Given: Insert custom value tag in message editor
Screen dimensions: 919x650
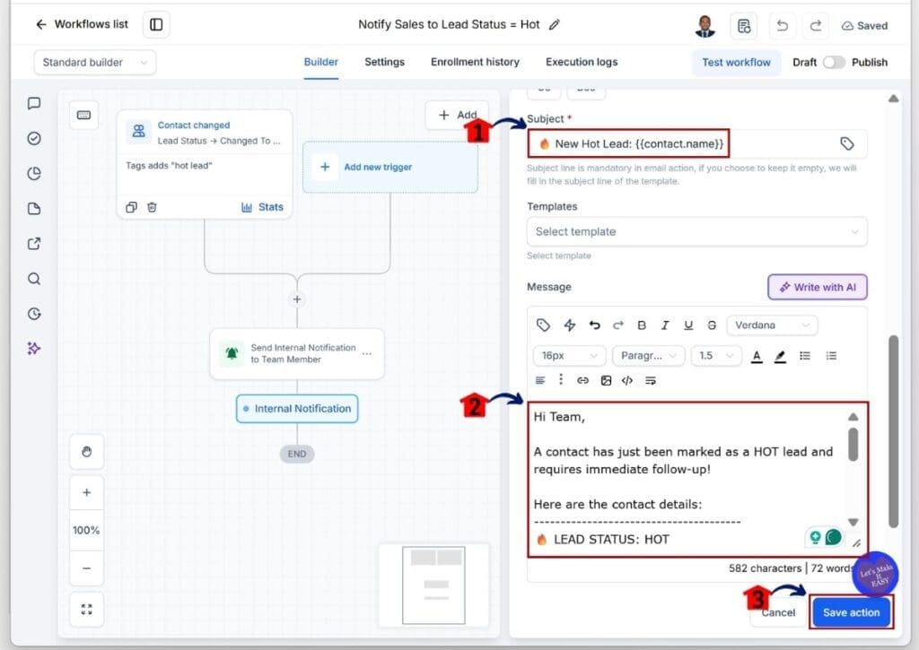Looking at the screenshot, I should point(543,325).
